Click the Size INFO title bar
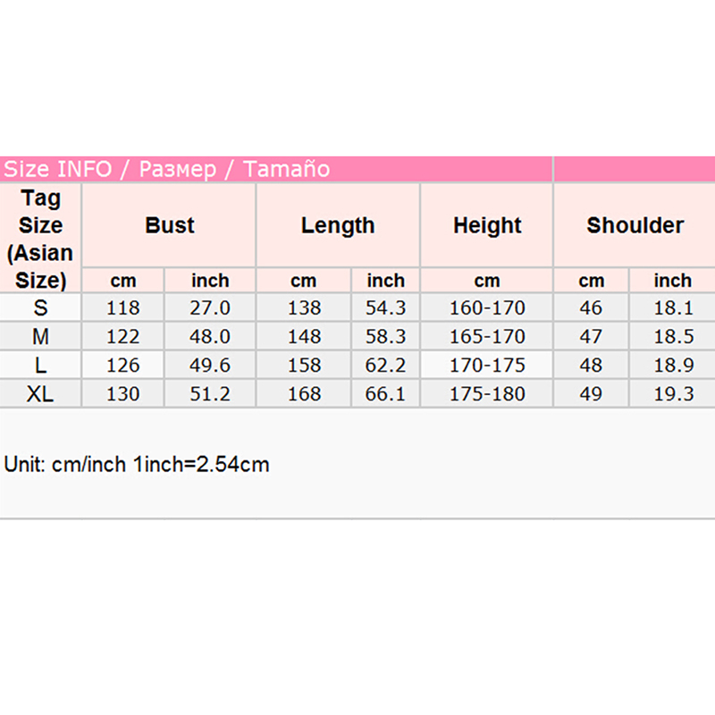Screen dimensions: 715x715 tap(166, 169)
